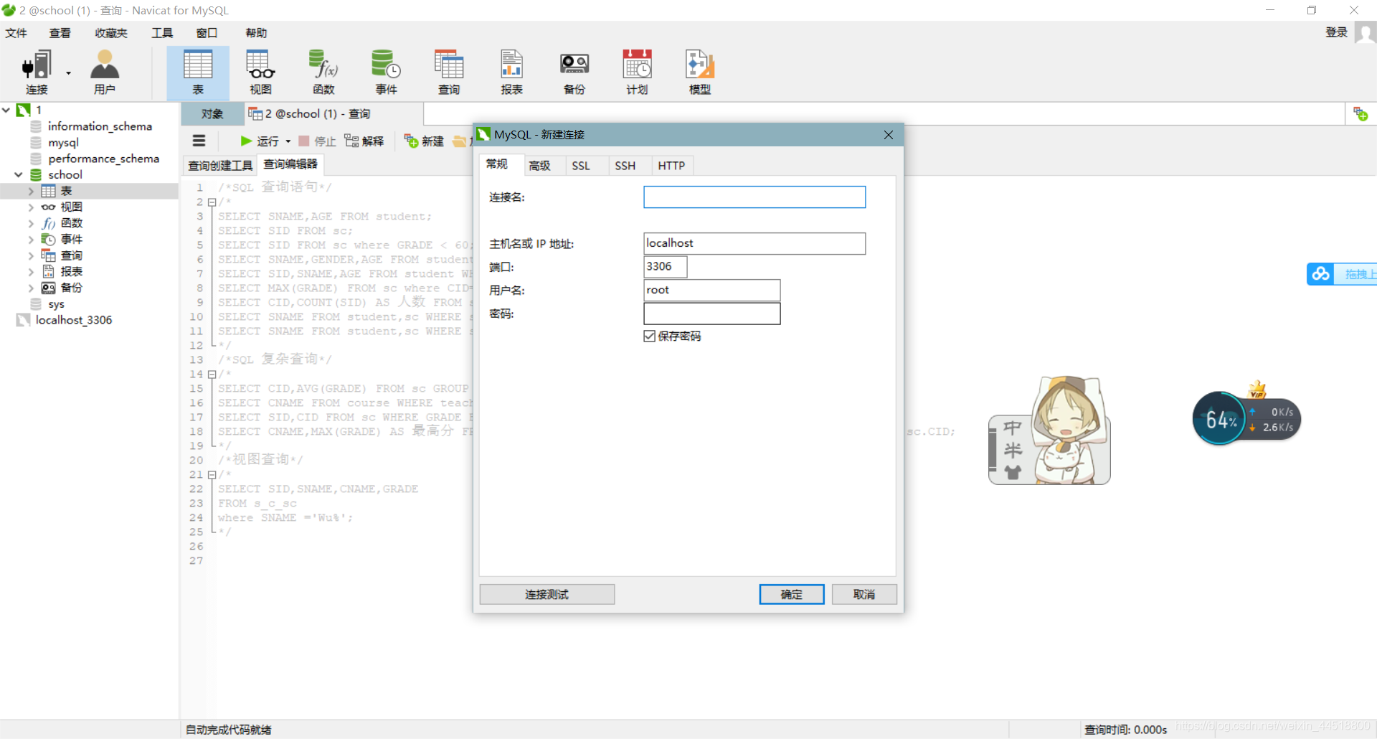Select the mysql database in tree

63,142
